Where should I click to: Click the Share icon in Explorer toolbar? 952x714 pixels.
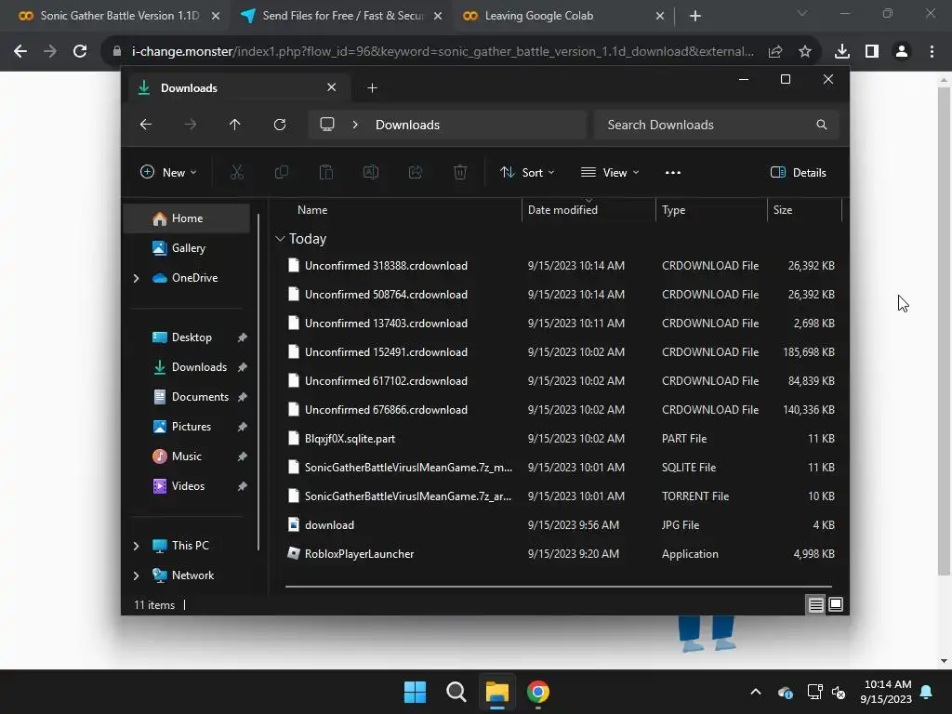pyautogui.click(x=416, y=172)
